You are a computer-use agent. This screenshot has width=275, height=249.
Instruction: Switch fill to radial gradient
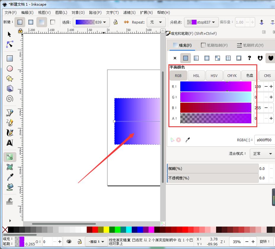tap(207, 58)
